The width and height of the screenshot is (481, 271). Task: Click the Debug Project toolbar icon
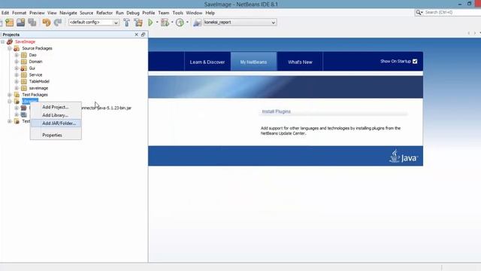click(x=165, y=23)
